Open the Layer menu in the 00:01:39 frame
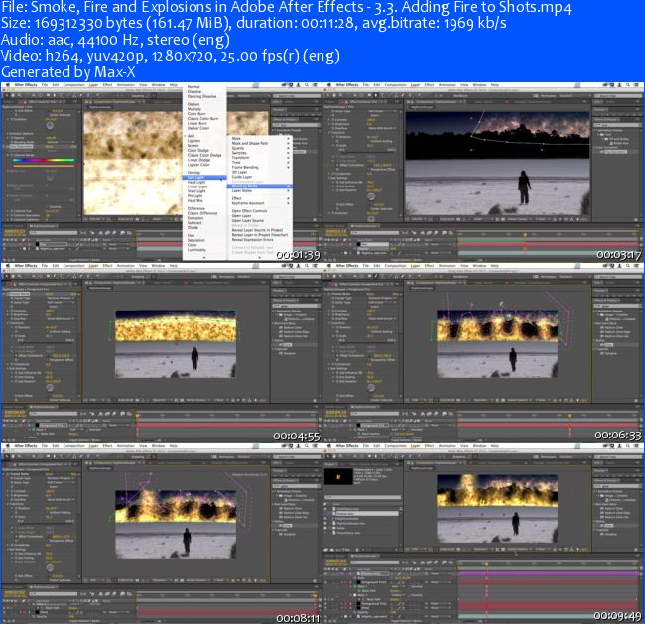 (94, 85)
